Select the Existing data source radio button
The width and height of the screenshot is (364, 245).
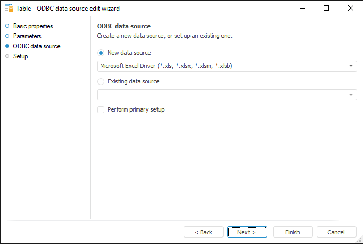(x=101, y=82)
